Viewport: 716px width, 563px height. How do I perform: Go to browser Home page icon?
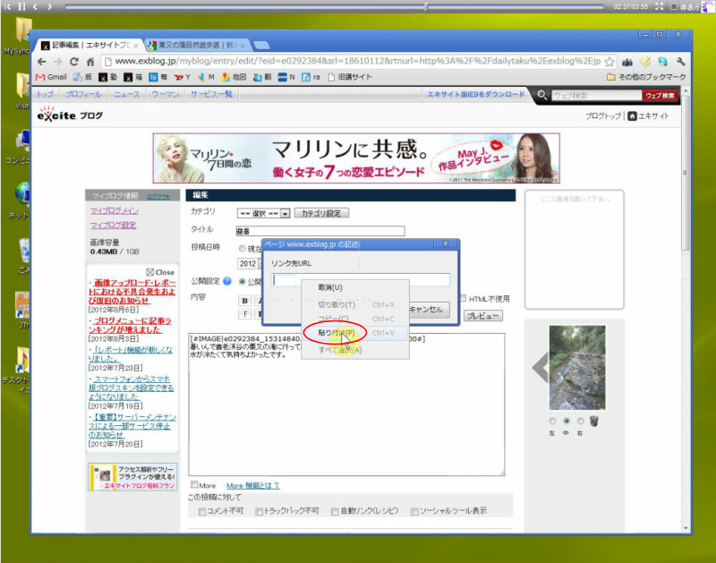[90, 62]
